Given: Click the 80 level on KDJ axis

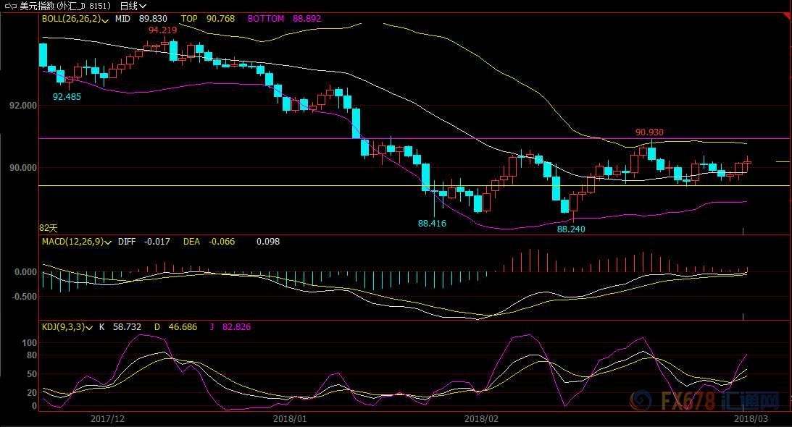Looking at the screenshot, I should [32, 355].
